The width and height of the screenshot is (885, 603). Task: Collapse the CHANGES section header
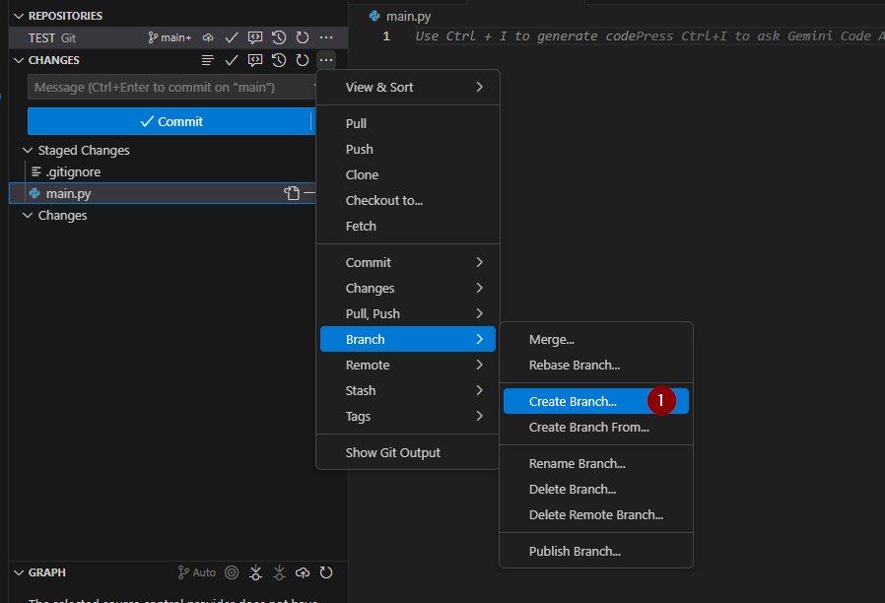19,60
